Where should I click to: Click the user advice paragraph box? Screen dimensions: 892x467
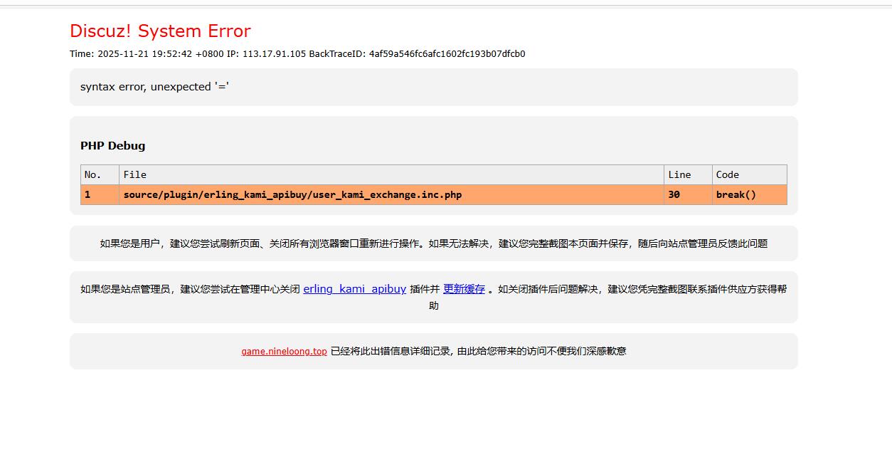tap(434, 243)
